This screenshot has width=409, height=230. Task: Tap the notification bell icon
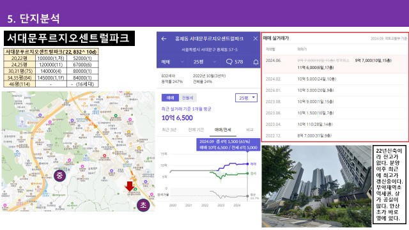(x=256, y=62)
